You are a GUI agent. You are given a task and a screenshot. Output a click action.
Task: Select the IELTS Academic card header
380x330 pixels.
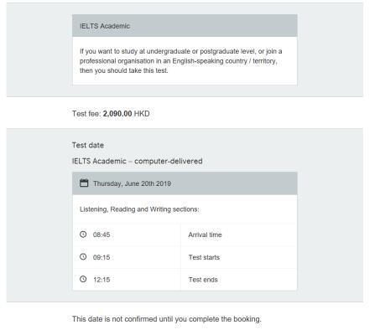185,26
